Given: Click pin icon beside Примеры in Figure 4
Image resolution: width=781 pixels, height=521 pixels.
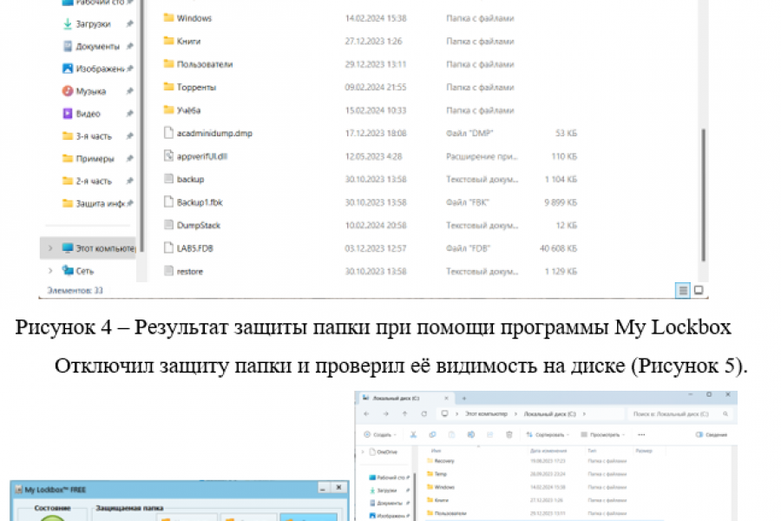Looking at the screenshot, I should (129, 159).
